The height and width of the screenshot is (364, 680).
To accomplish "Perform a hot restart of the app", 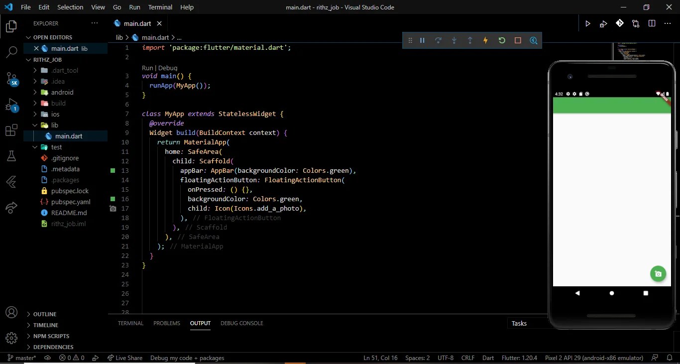I will pyautogui.click(x=502, y=40).
